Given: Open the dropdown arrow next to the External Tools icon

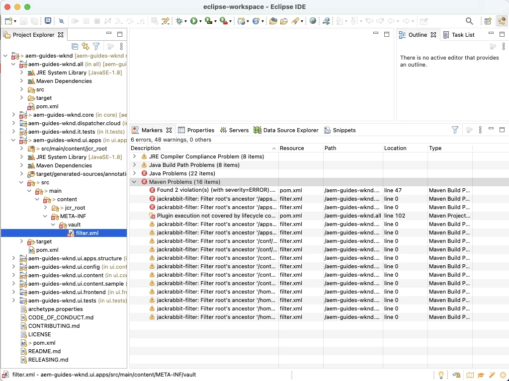Looking at the screenshot, I should pos(230,21).
